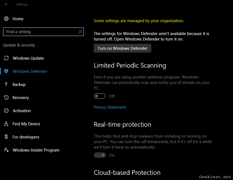233x180 pixels.
Task: Click the search magnifier icon
Action: point(80,32)
